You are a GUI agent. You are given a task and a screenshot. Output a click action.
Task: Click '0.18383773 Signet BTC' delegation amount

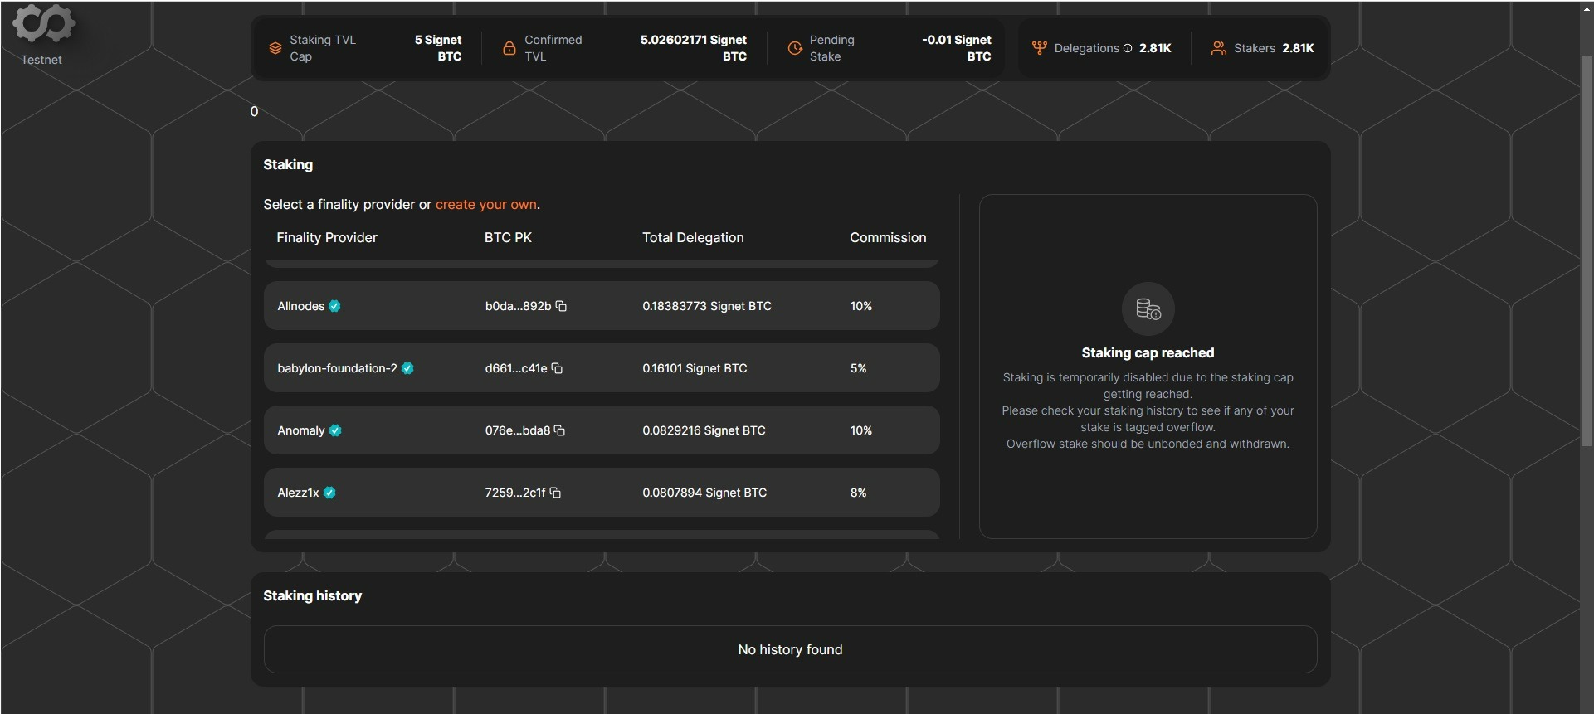(x=707, y=306)
